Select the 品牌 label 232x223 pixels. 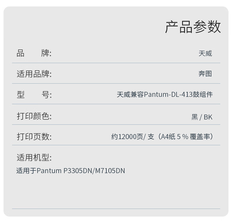tap(34, 53)
